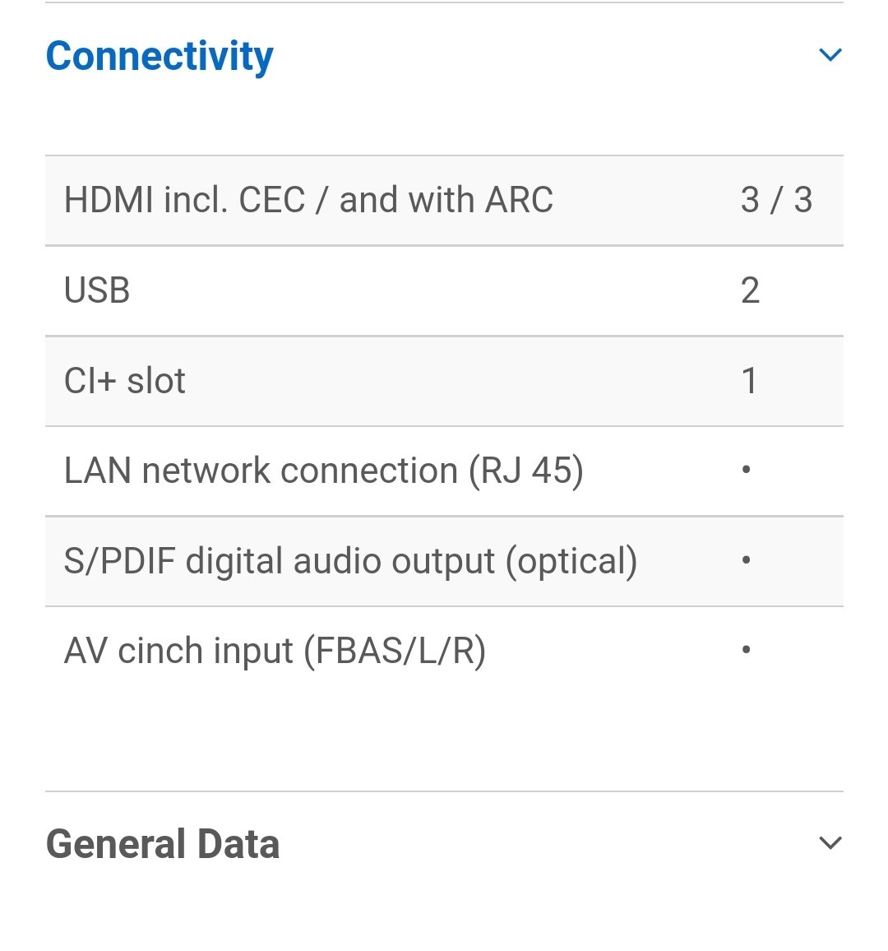This screenshot has height=951, width=888.
Task: Select LAN network connection (RJ 45) row
Action: point(444,471)
